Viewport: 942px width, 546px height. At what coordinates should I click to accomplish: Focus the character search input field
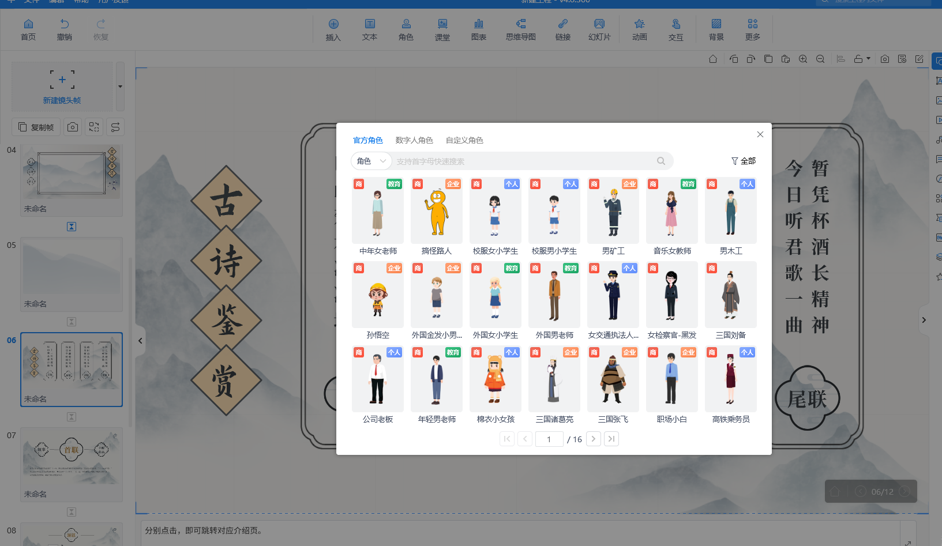click(x=524, y=161)
